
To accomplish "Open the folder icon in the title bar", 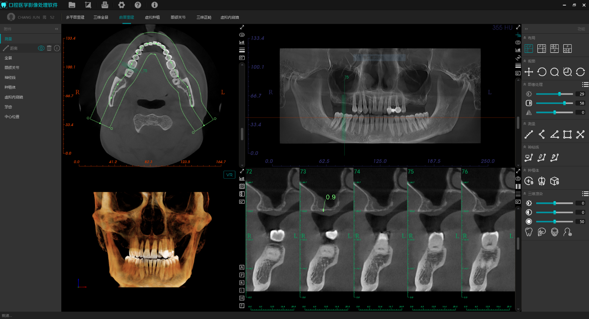I will tap(72, 5).
